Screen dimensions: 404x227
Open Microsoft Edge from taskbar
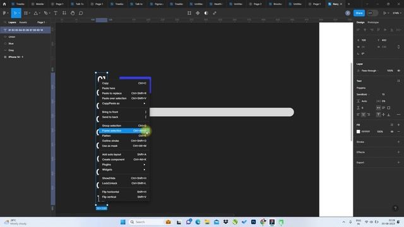pyautogui.click(x=198, y=222)
